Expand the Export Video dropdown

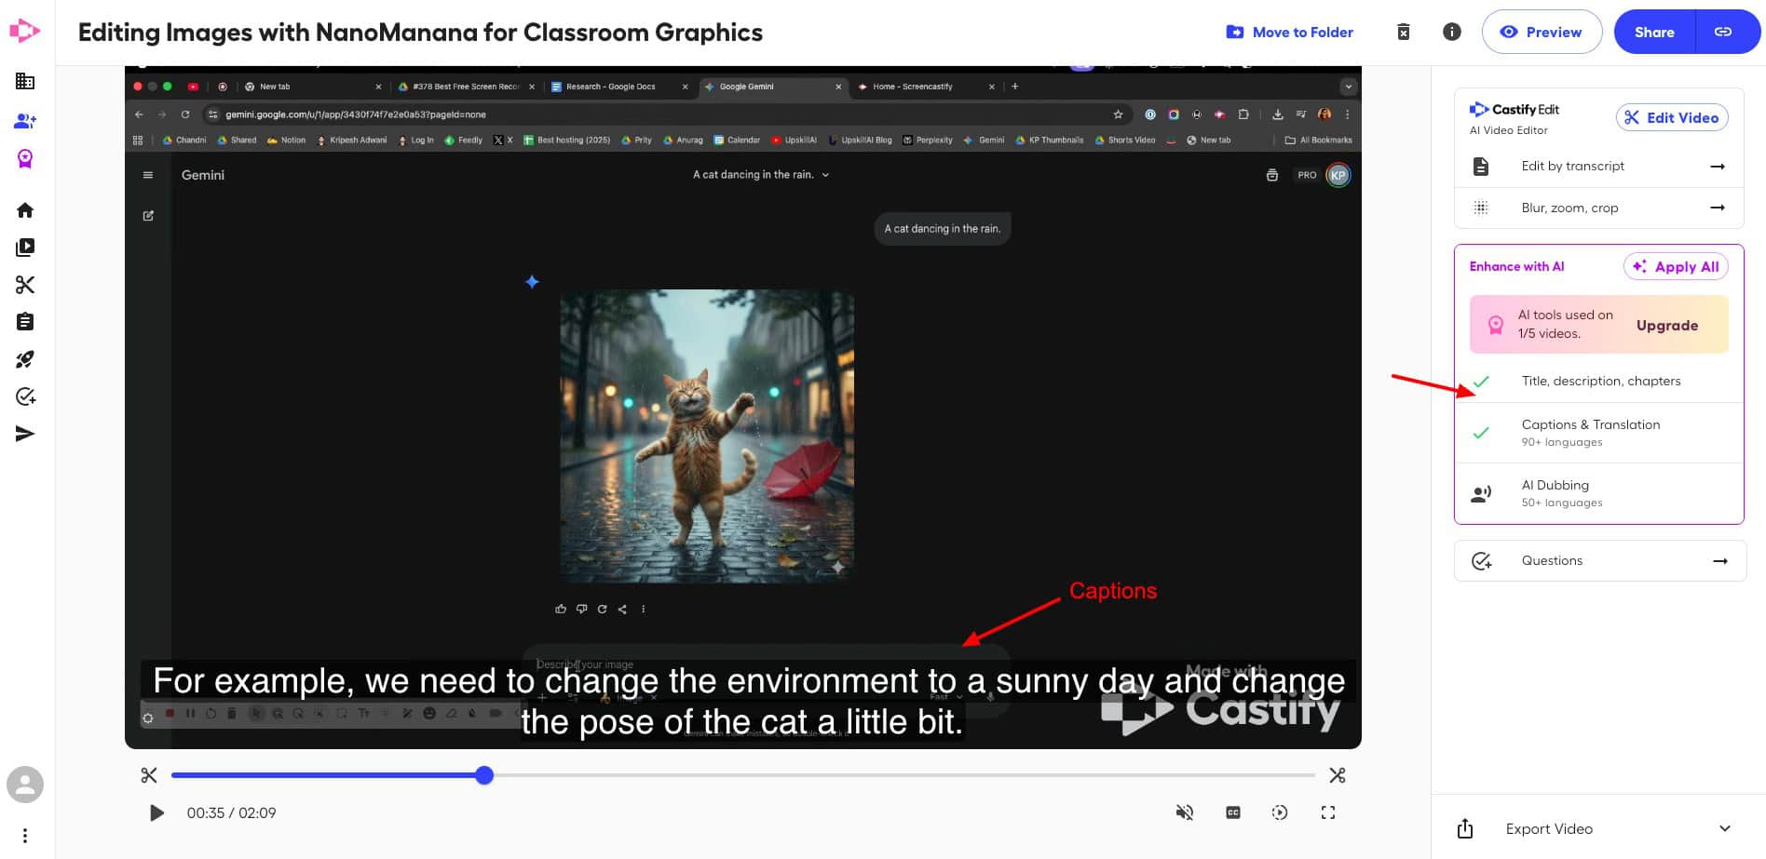[x=1724, y=828]
